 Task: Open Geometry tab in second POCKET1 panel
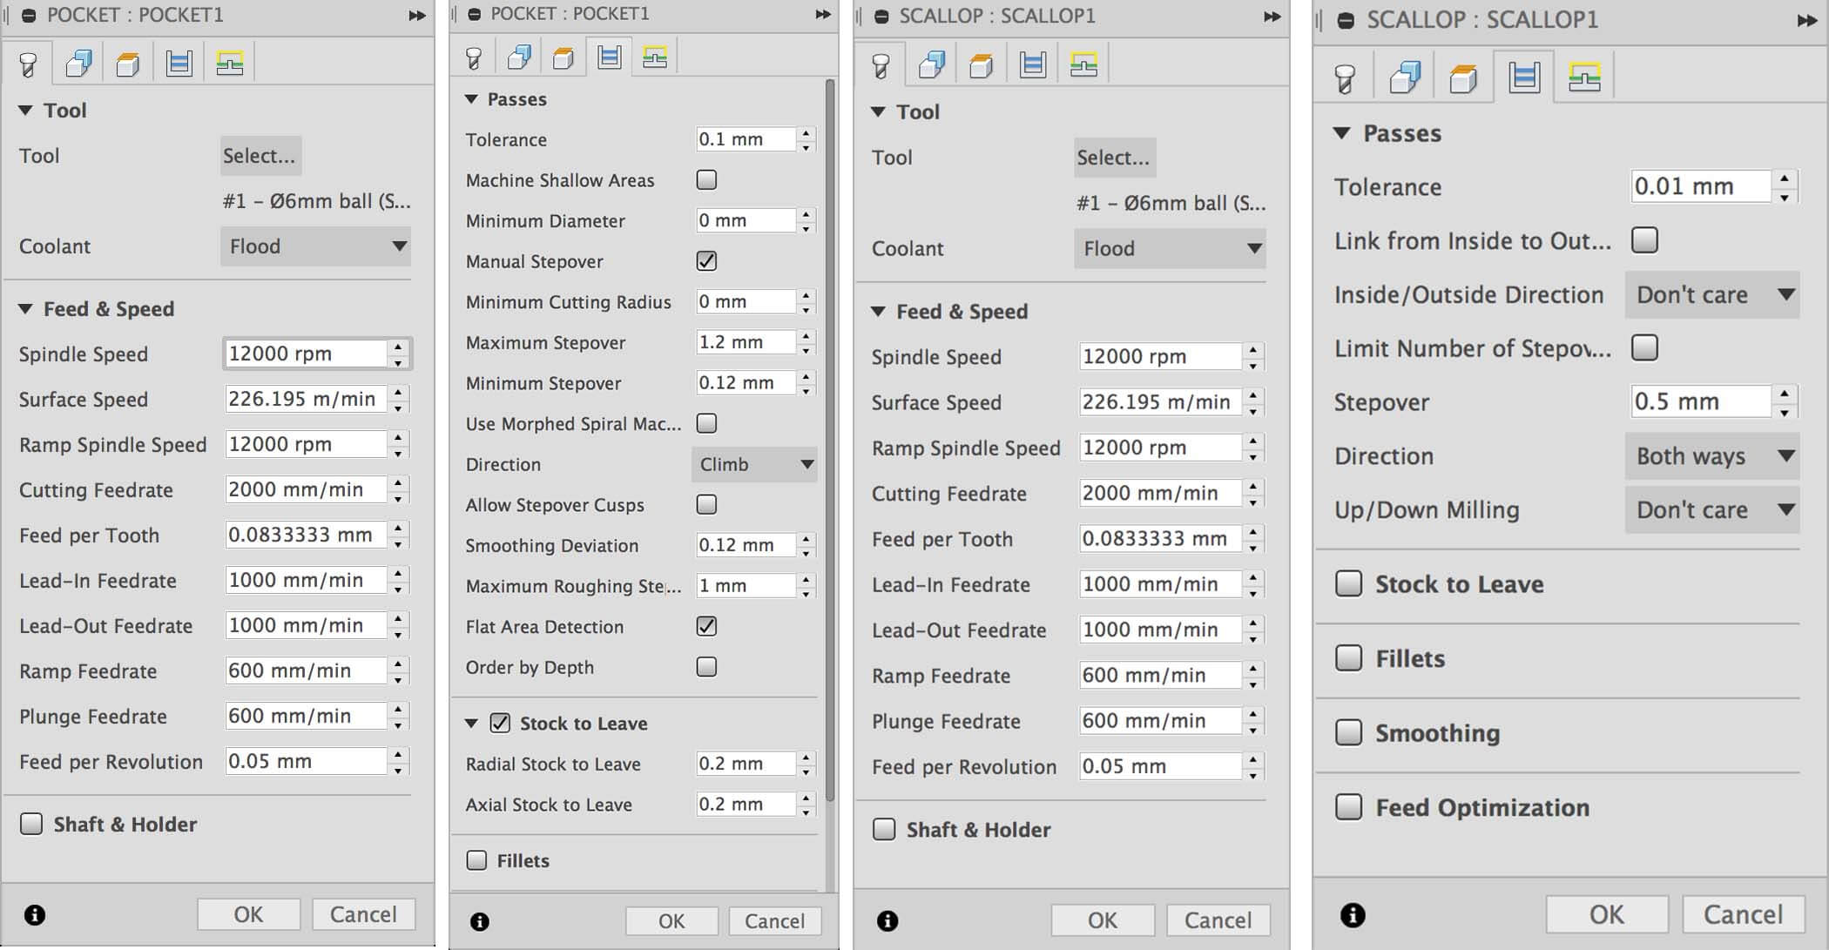pyautogui.click(x=519, y=58)
